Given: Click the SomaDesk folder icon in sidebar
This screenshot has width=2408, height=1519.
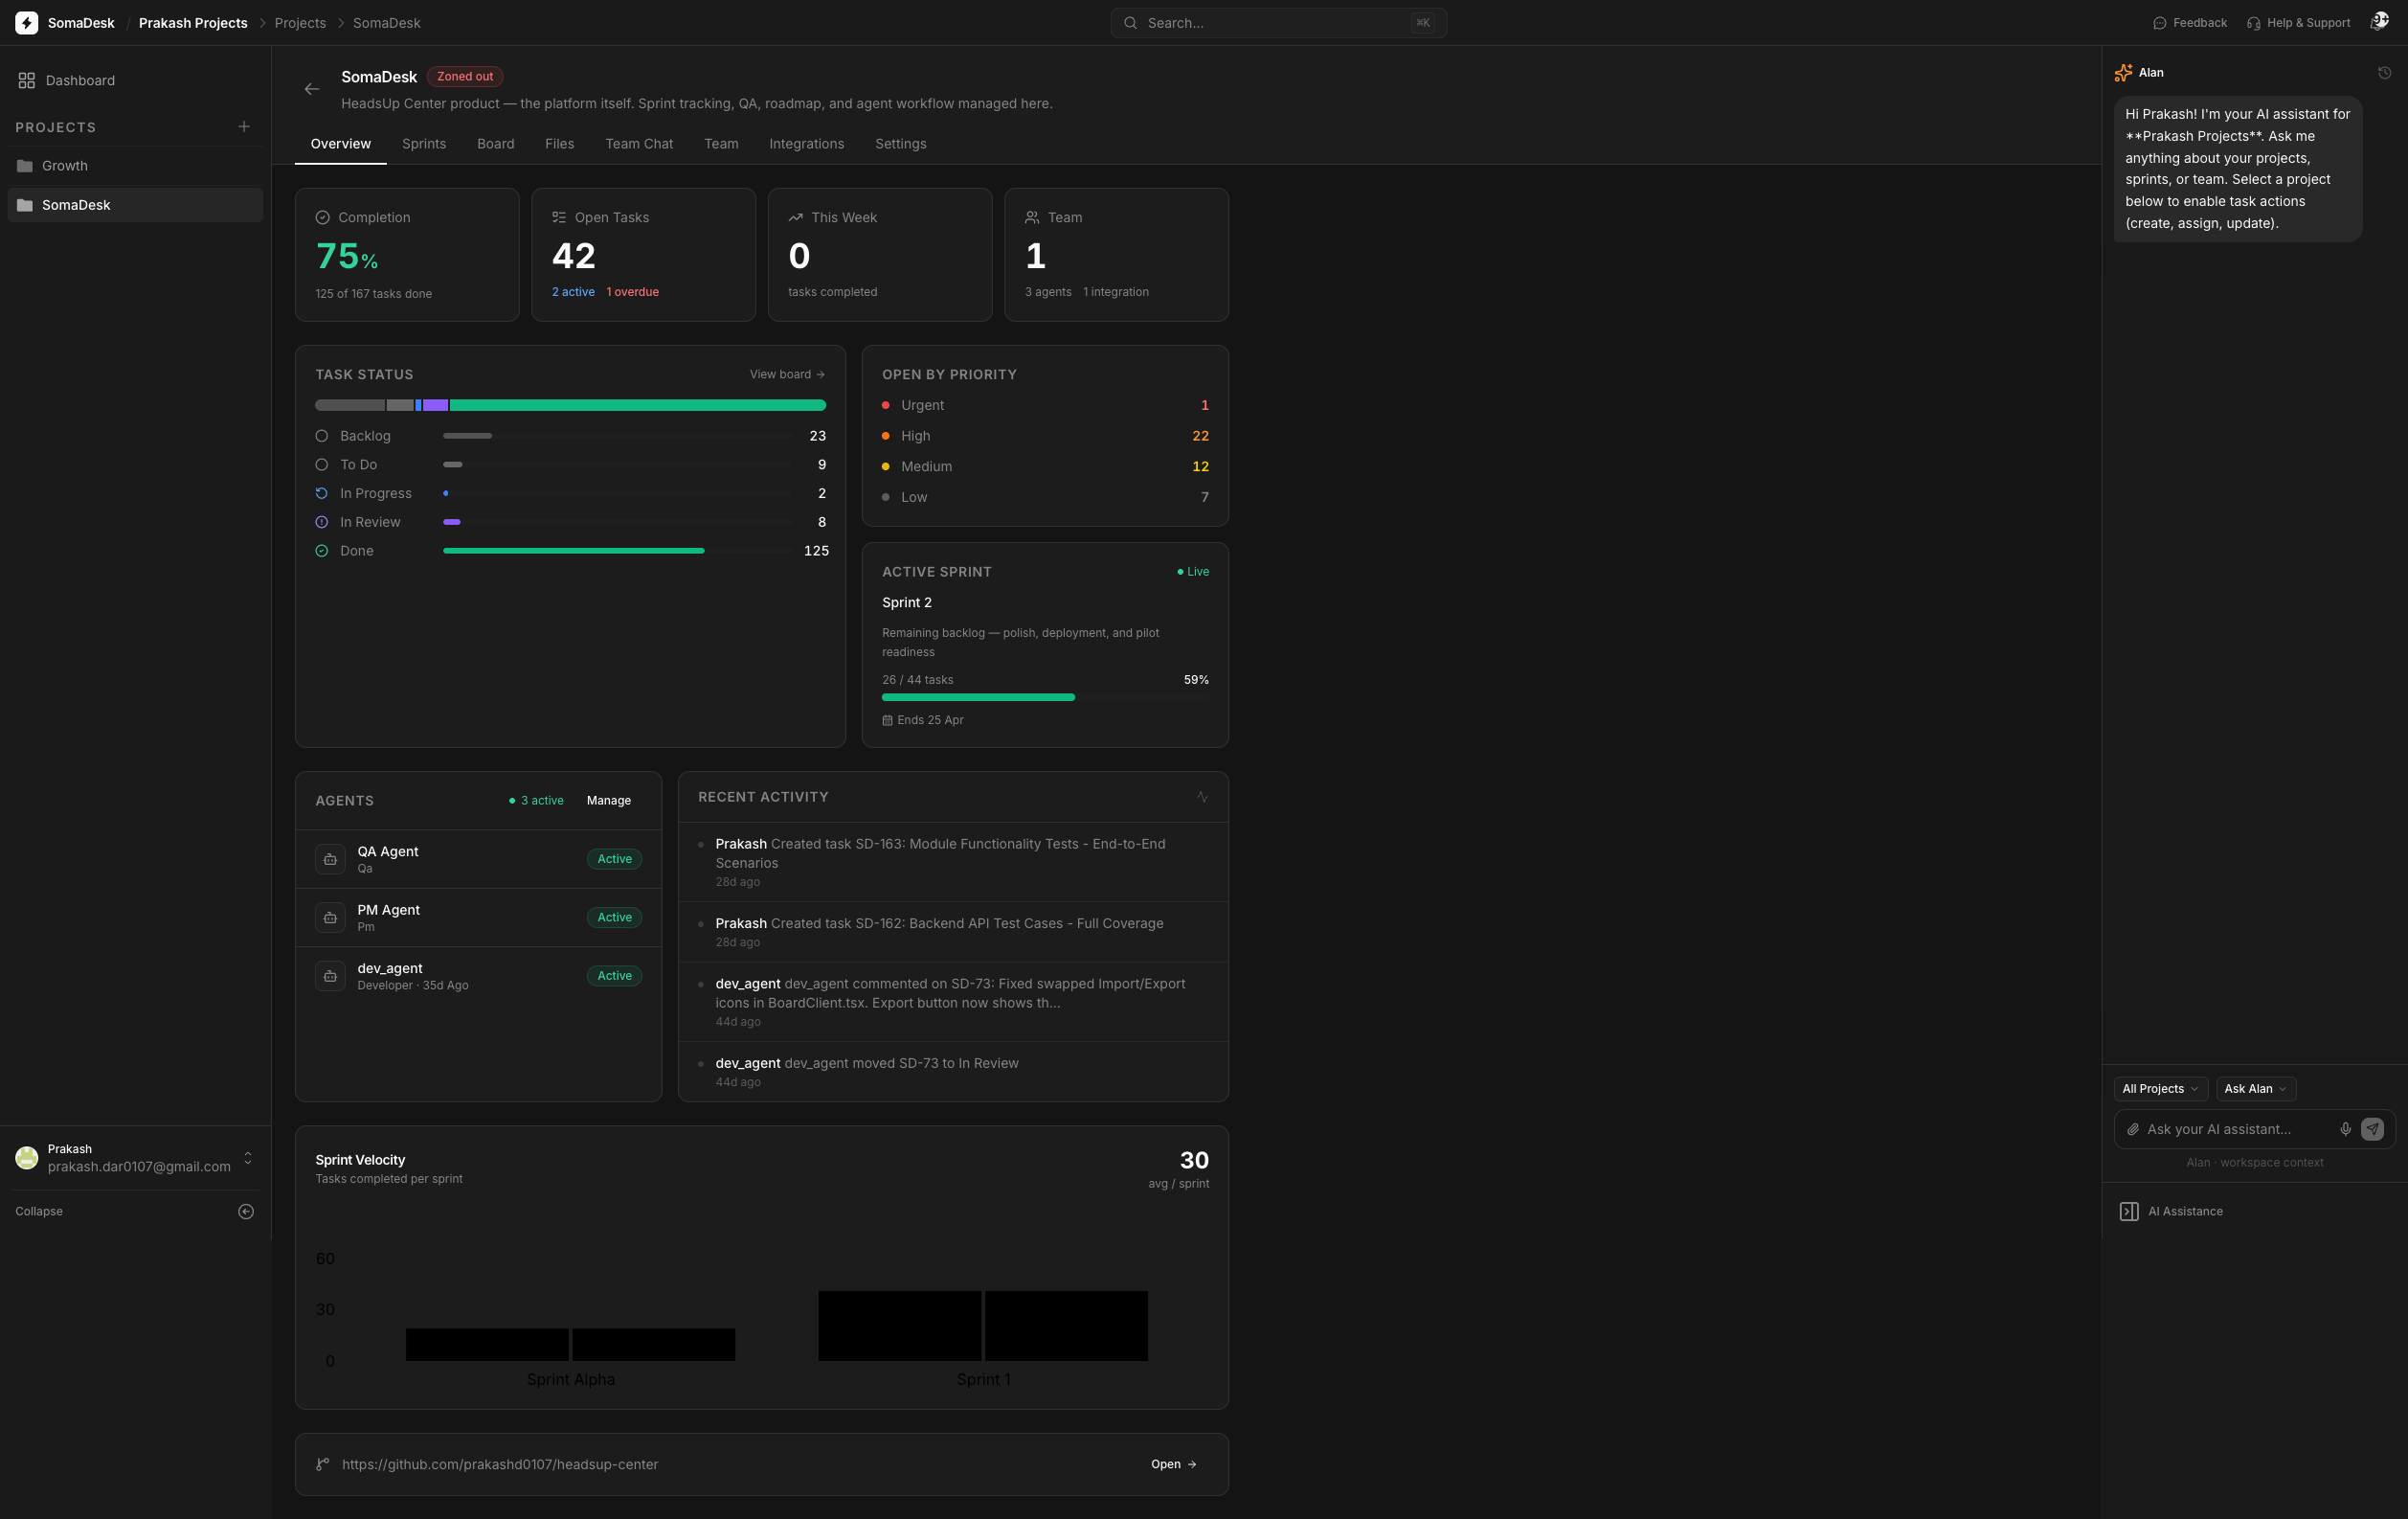Looking at the screenshot, I should (x=25, y=205).
